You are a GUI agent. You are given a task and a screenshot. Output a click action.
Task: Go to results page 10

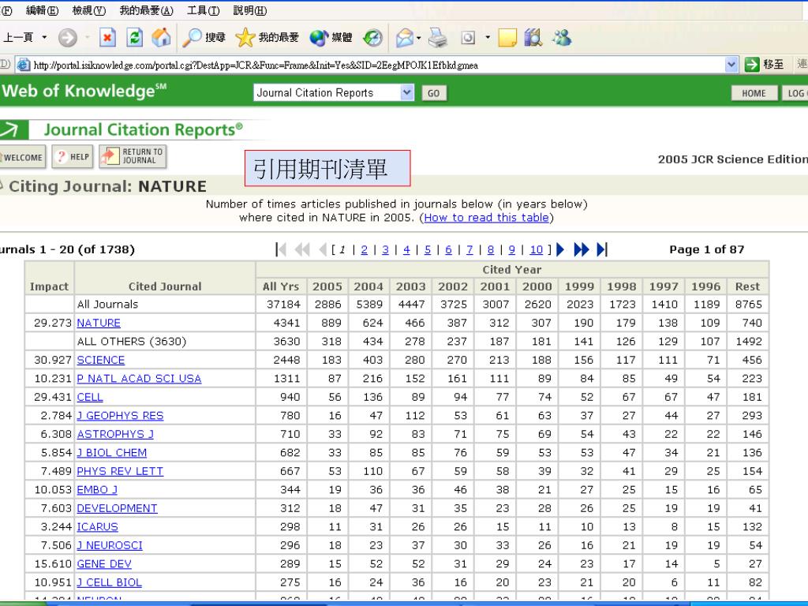coord(537,250)
